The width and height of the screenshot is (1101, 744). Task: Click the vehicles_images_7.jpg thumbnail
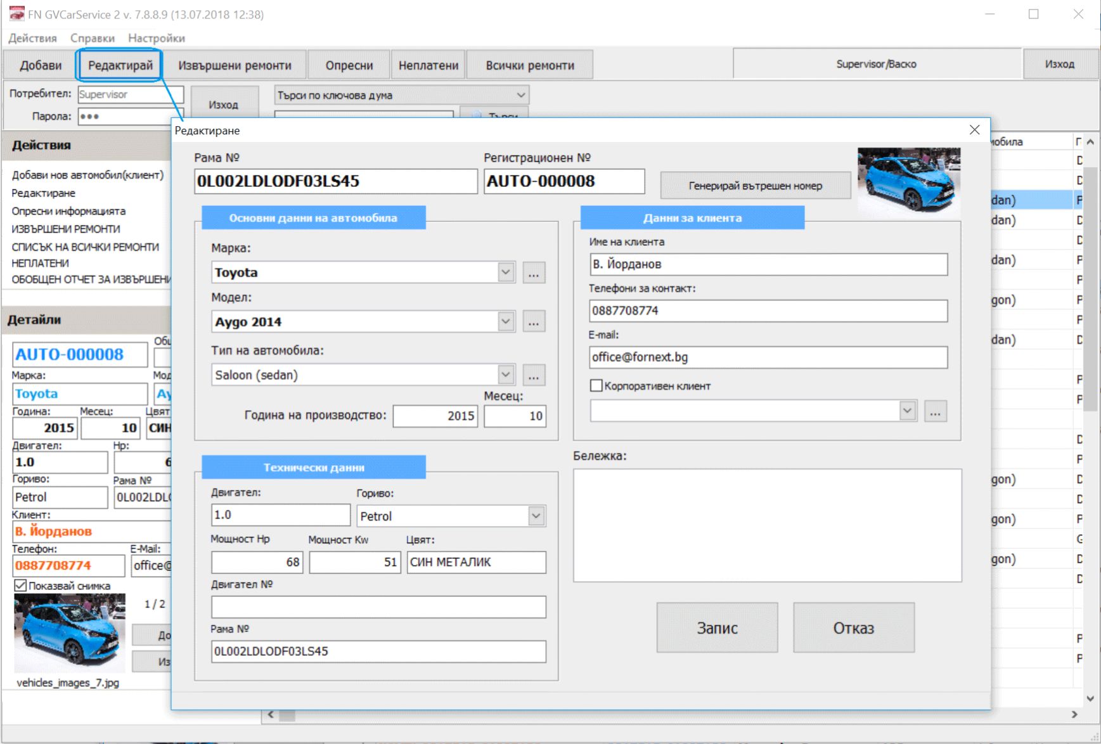click(x=70, y=632)
